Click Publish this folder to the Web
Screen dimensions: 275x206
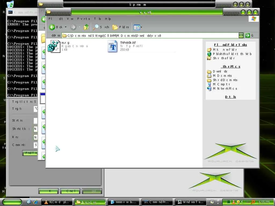(x=232, y=54)
